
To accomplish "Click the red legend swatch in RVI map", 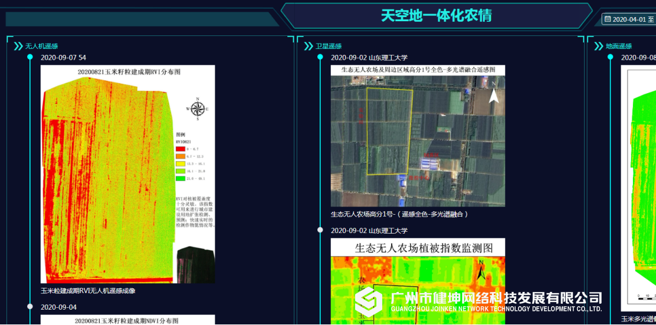I will tap(181, 149).
